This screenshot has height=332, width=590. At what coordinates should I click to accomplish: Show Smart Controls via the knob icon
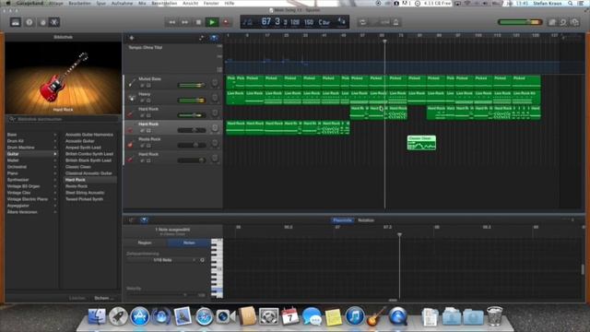(x=42, y=22)
